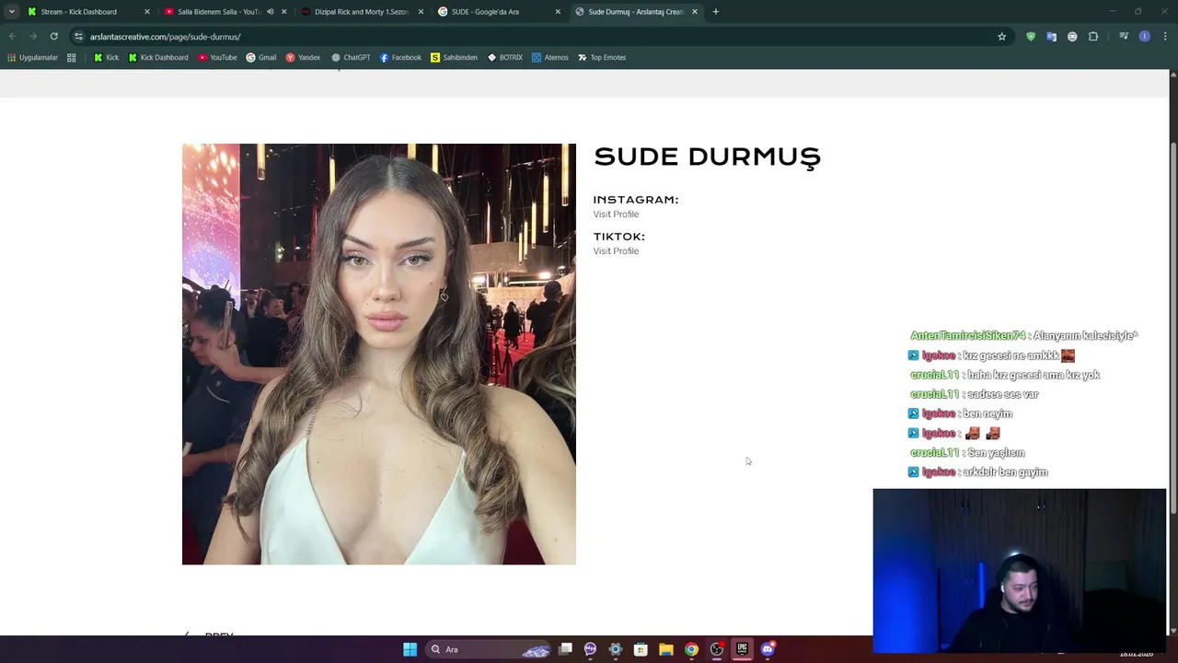Open the Chrome profile avatar
This screenshot has height=663, width=1178.
(1144, 37)
